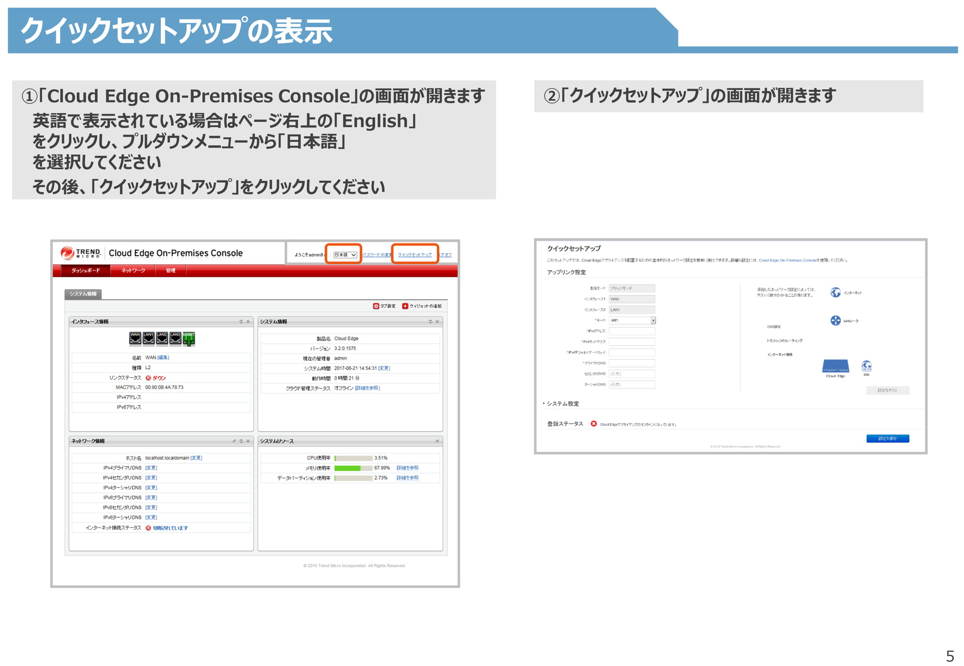Click the データパーティション使用率 progress bar
Screen dimensions: 964x666
[x=353, y=478]
